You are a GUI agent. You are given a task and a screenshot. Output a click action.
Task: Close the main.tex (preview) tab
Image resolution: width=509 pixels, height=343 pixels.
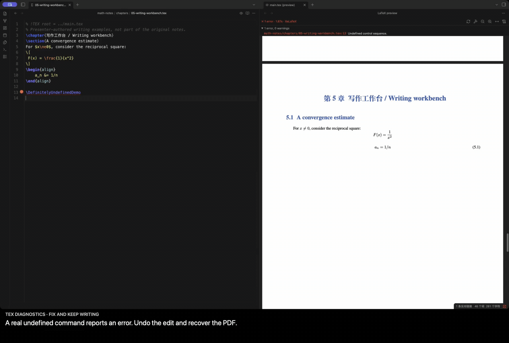click(x=305, y=5)
